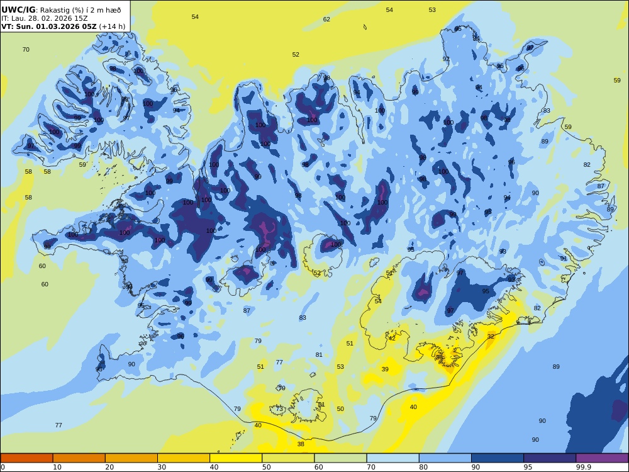The width and height of the screenshot is (629, 472).
Task: Pick the indigo 95–99.9 legend swatch
Action: pyautogui.click(x=550, y=458)
